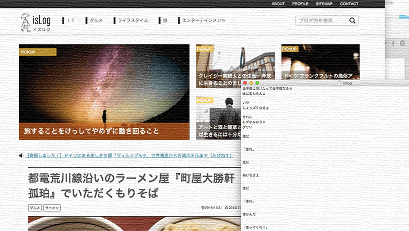
Task: Click line 「走ってくれ！」 in islog window
Action: [255, 227]
